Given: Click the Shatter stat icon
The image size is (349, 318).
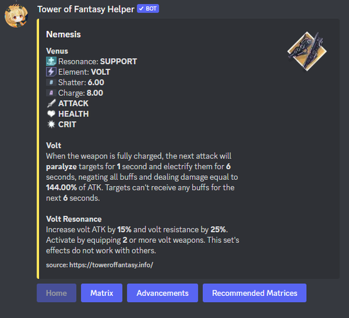Looking at the screenshot, I should [x=51, y=82].
